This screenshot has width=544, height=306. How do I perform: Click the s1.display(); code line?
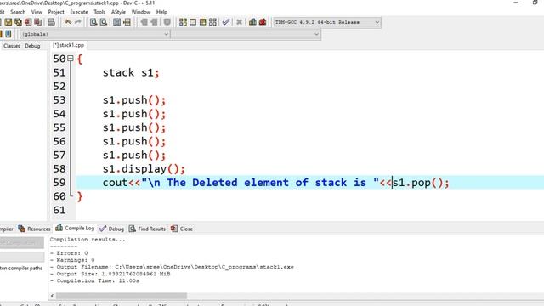pyautogui.click(x=144, y=169)
